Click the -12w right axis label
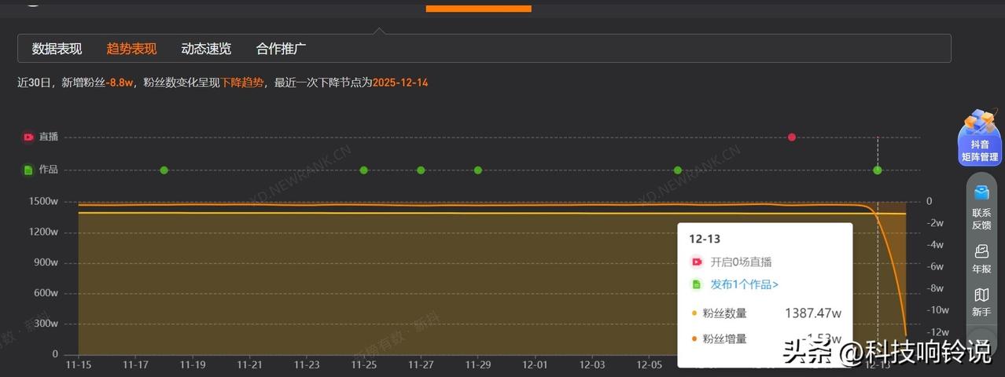Viewport: 1005px width, 377px height. [x=938, y=332]
